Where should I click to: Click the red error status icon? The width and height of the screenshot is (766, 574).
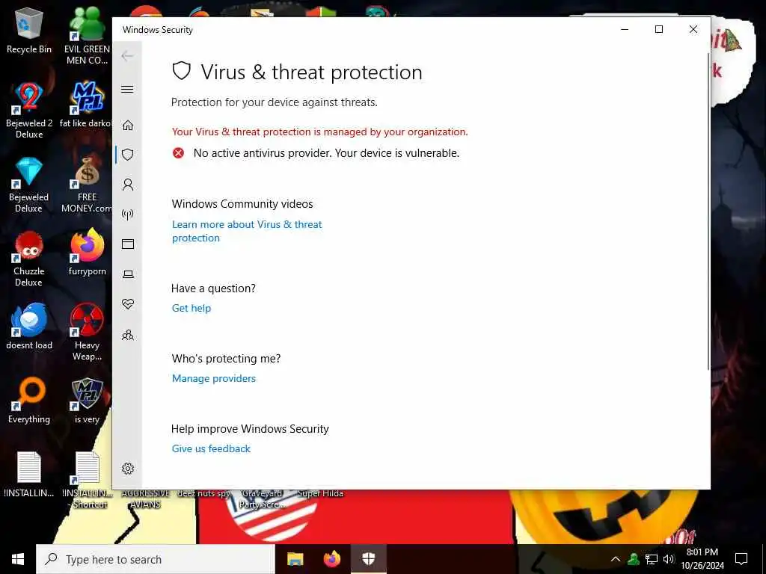click(178, 153)
